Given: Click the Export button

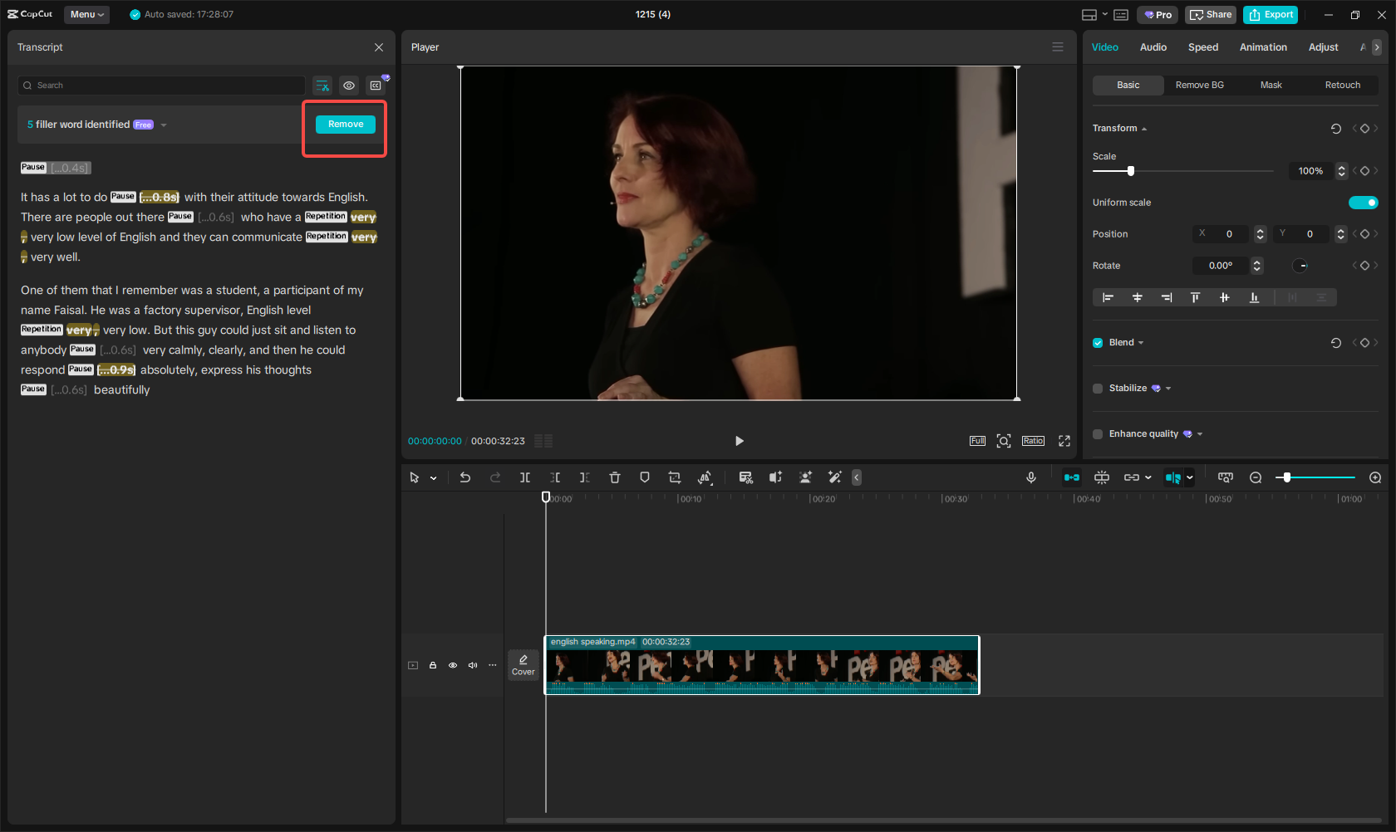Looking at the screenshot, I should coord(1270,14).
